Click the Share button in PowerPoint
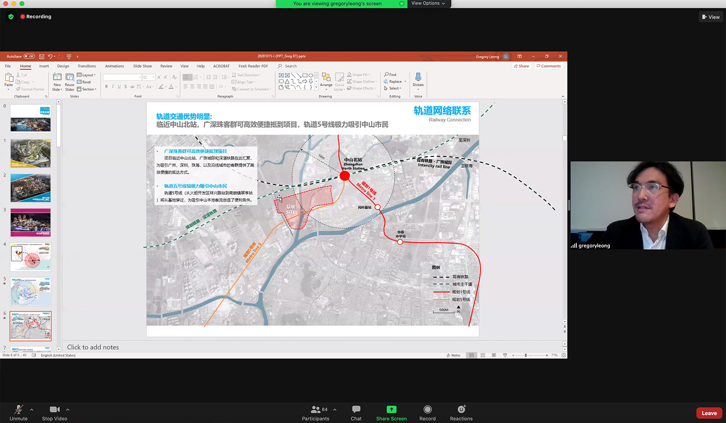 pyautogui.click(x=521, y=66)
